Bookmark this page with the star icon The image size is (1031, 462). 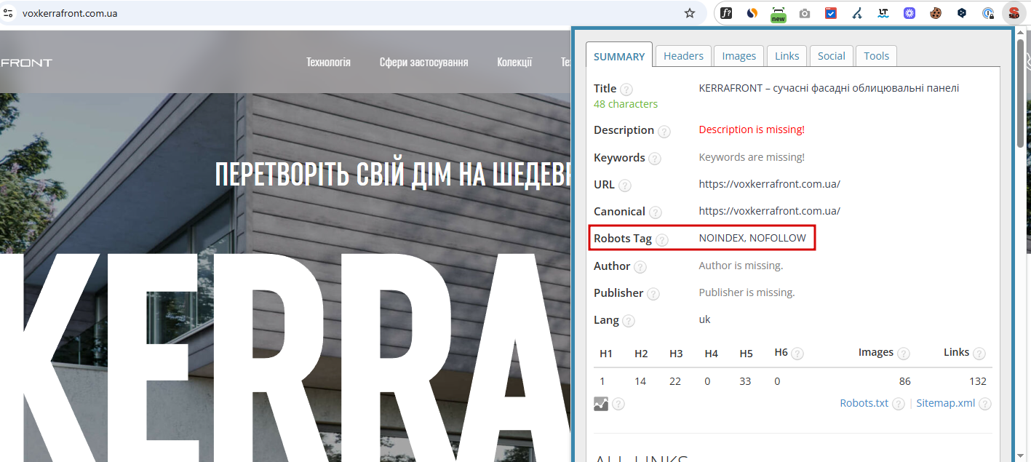click(x=690, y=13)
